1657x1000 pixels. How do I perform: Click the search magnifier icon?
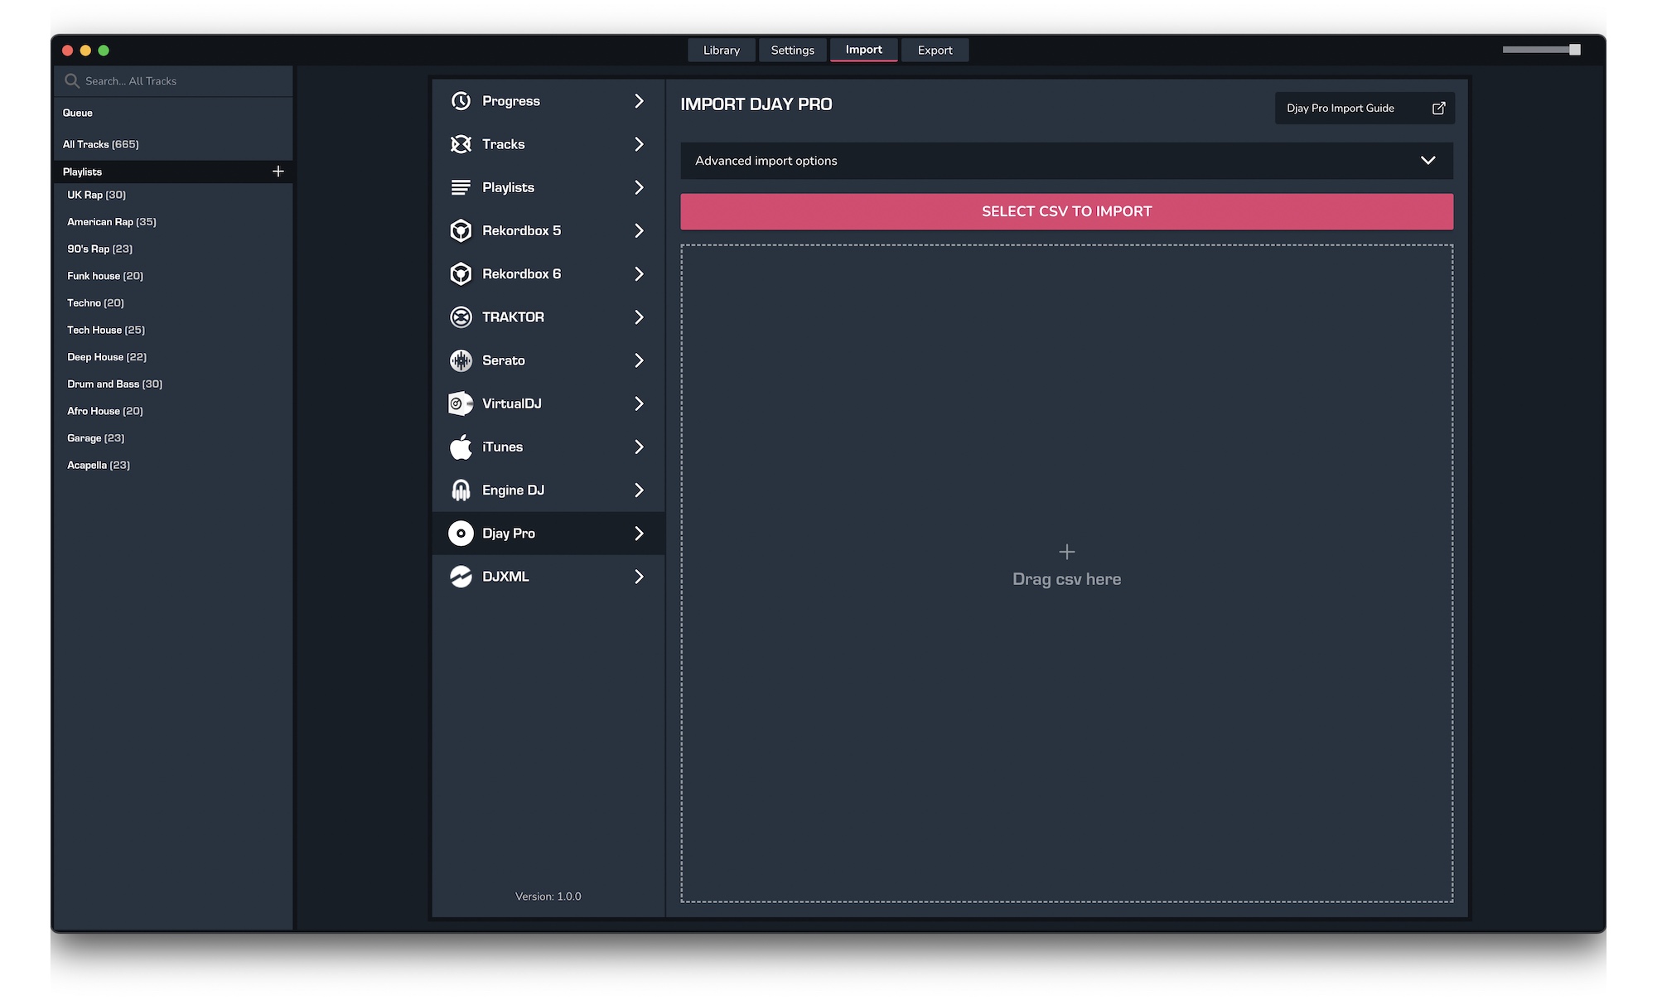click(x=72, y=81)
